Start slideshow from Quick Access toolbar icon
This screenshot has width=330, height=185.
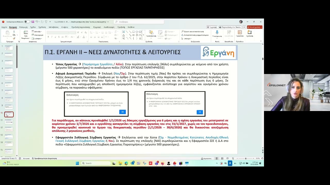click(x=46, y=22)
